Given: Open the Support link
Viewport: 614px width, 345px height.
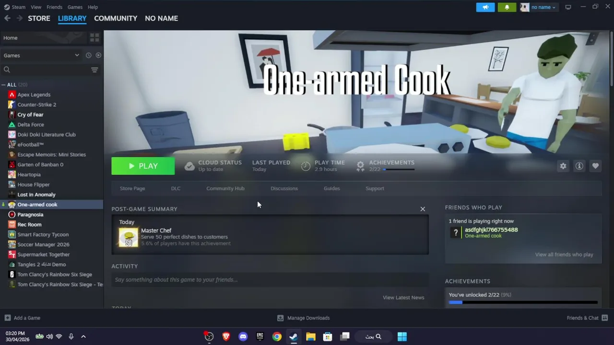Looking at the screenshot, I should pyautogui.click(x=375, y=188).
